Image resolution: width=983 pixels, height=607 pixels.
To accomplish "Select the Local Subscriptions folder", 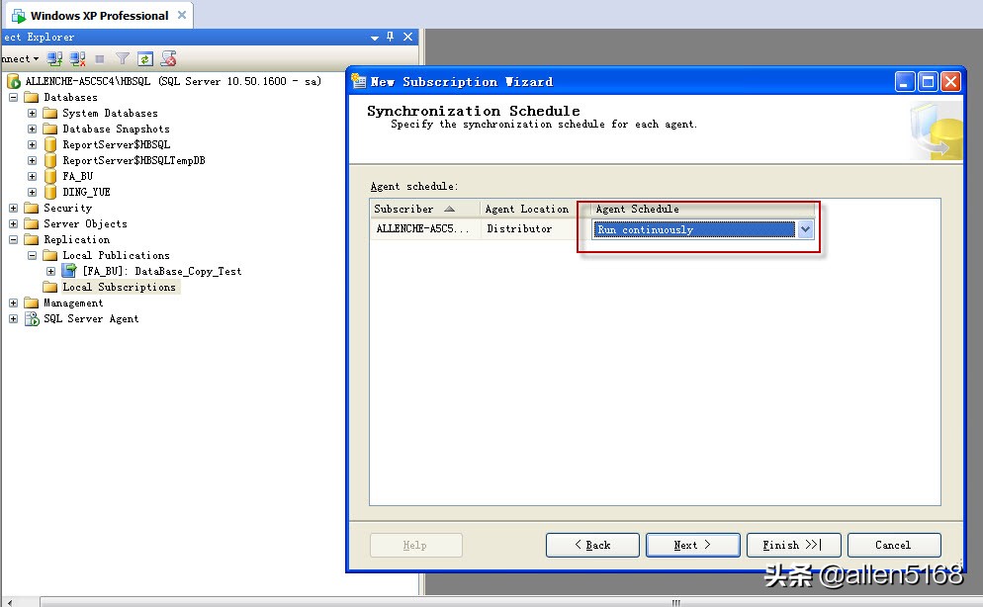I will pos(119,287).
